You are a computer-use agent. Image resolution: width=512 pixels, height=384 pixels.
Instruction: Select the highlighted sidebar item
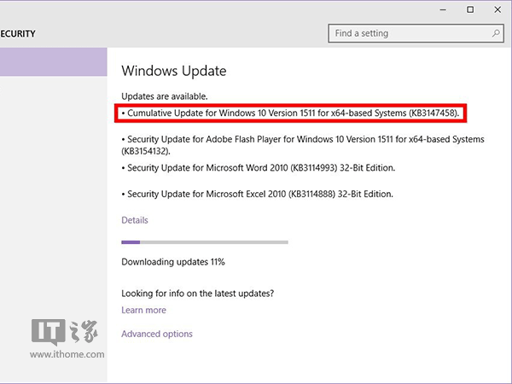[54, 62]
